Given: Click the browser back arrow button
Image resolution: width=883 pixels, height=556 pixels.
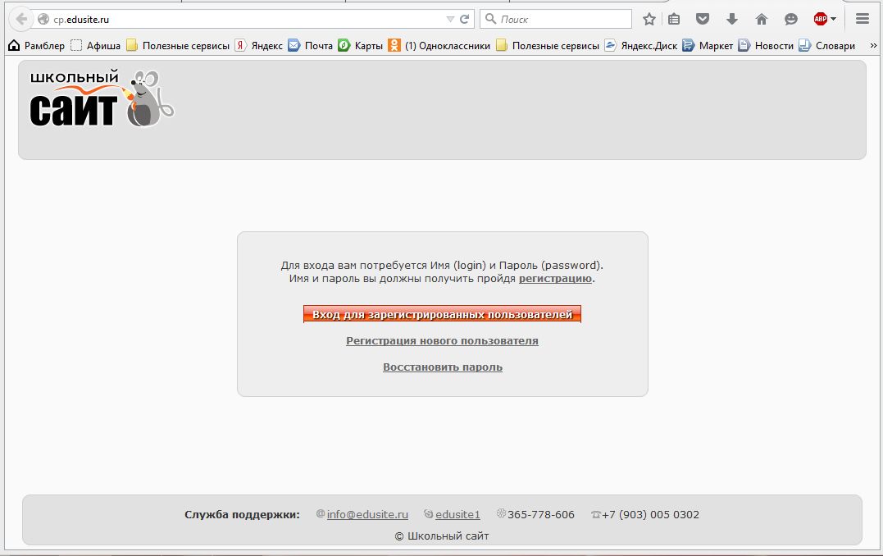Looking at the screenshot, I should pos(20,19).
